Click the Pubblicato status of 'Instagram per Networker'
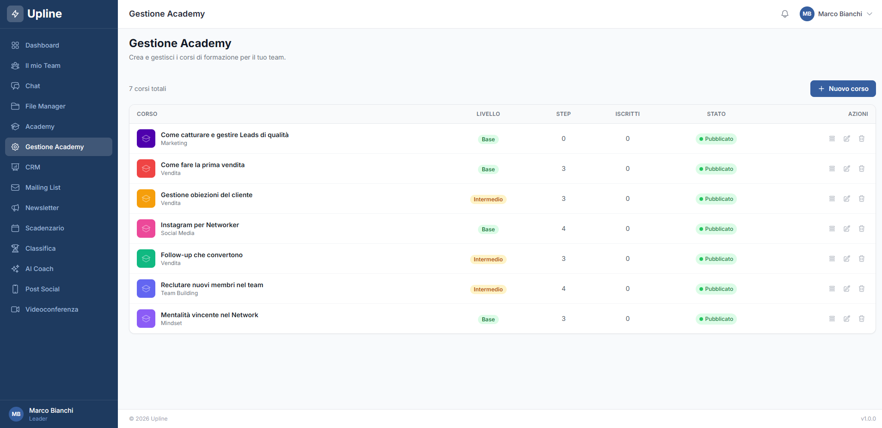Screen dimensions: 882x428 pos(716,229)
